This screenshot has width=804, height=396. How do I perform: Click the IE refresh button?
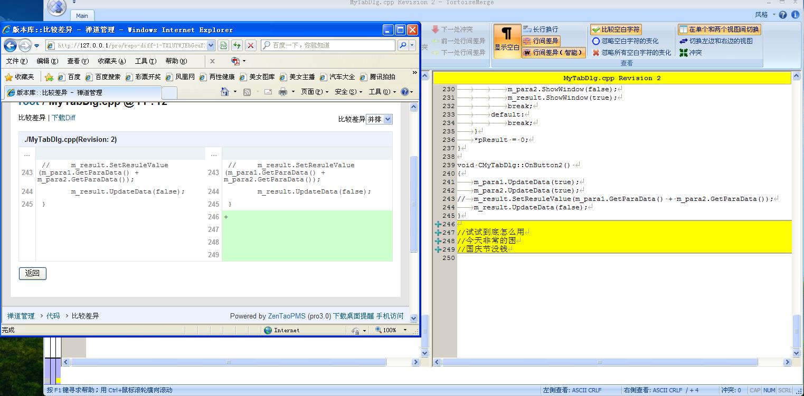point(237,46)
